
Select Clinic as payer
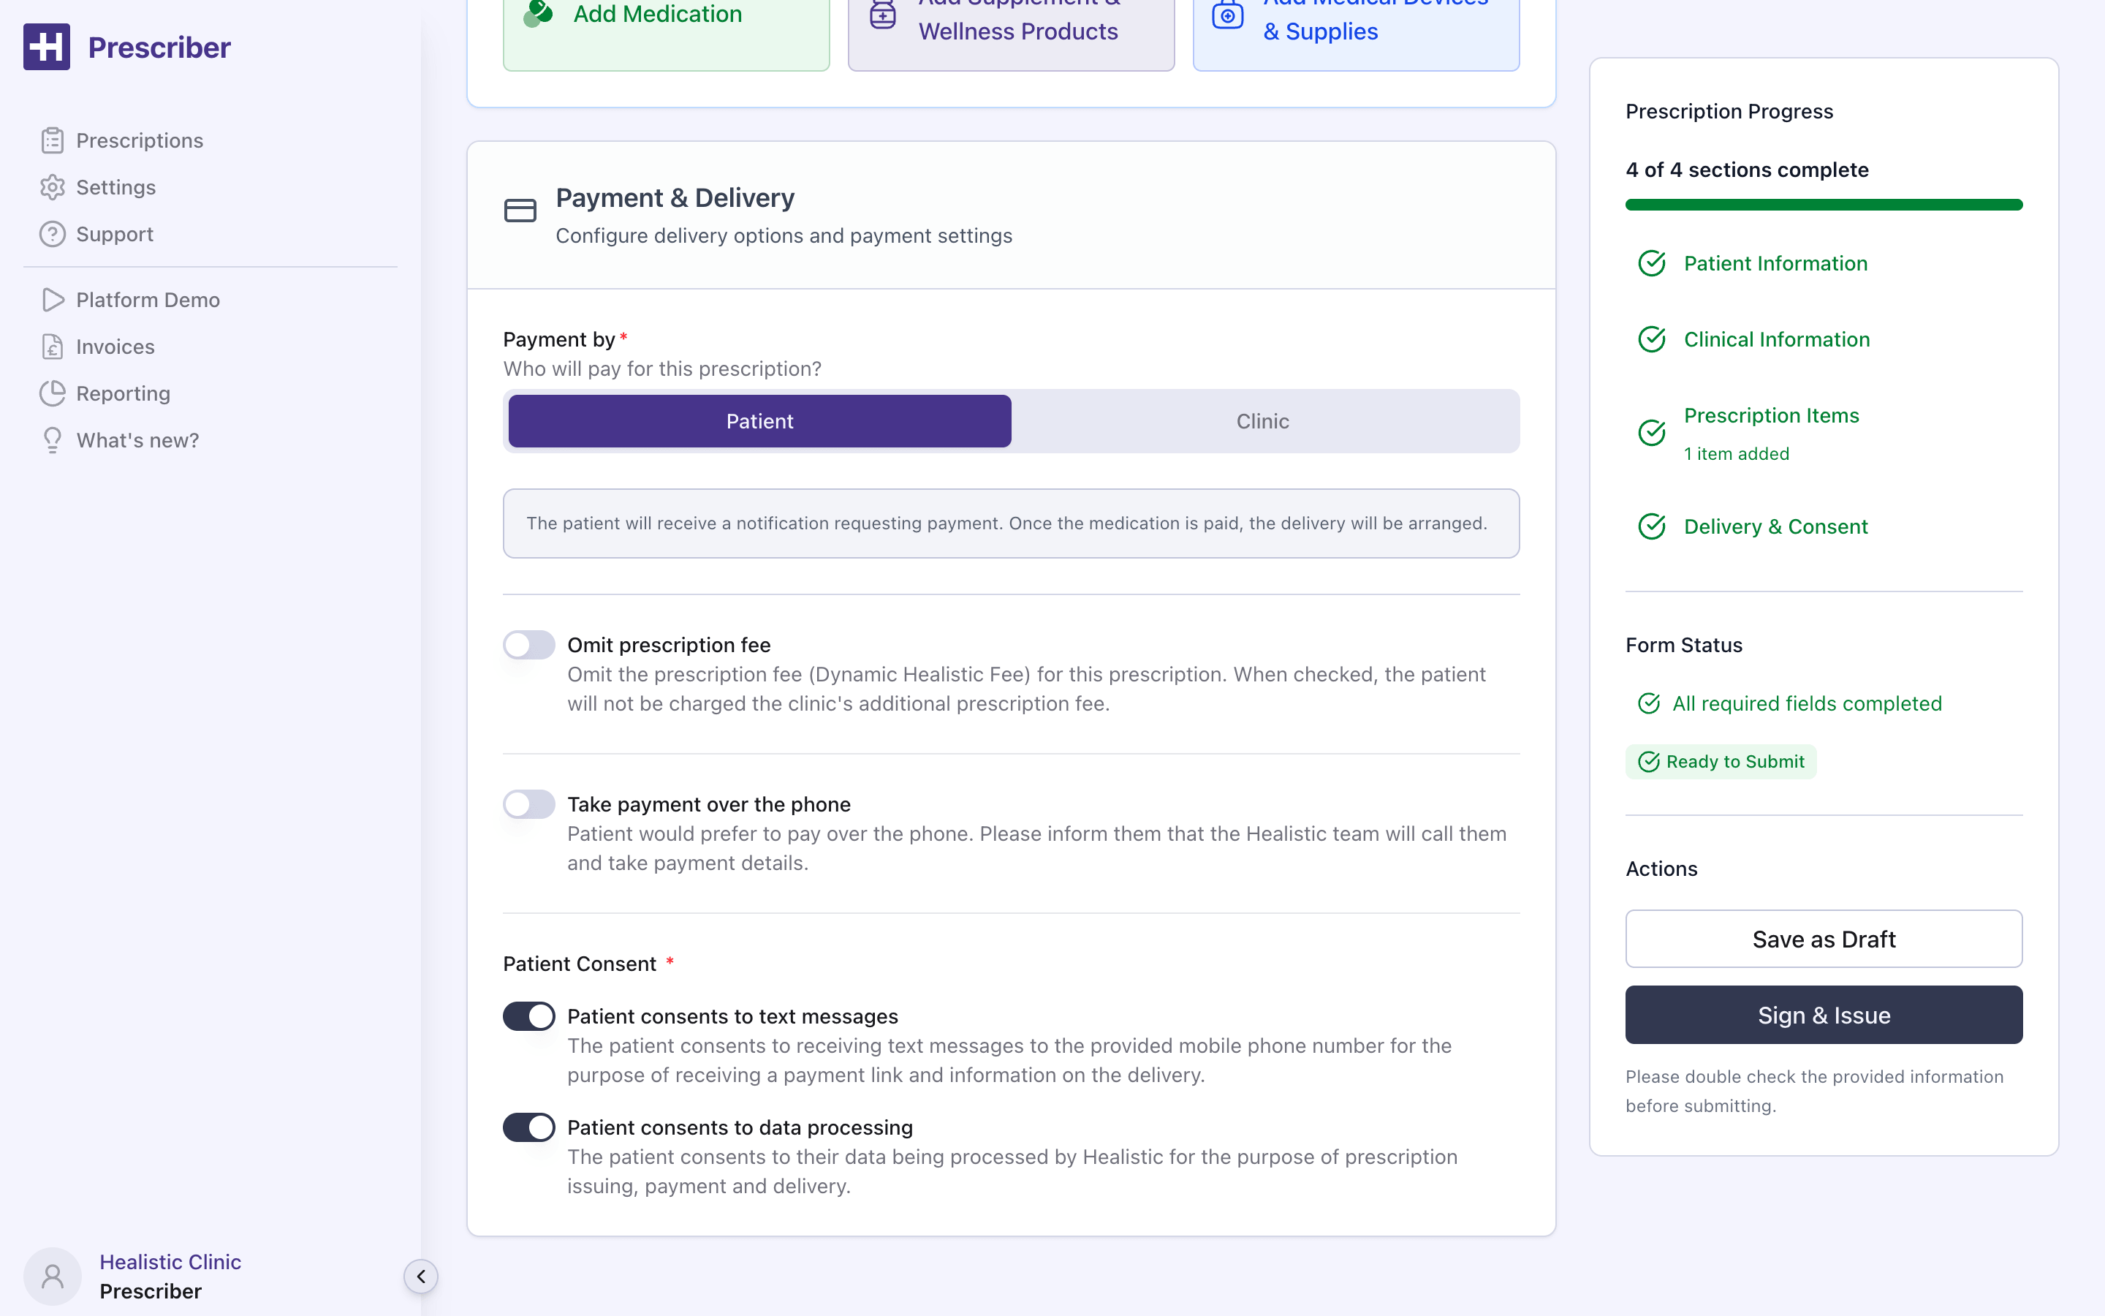[1263, 421]
